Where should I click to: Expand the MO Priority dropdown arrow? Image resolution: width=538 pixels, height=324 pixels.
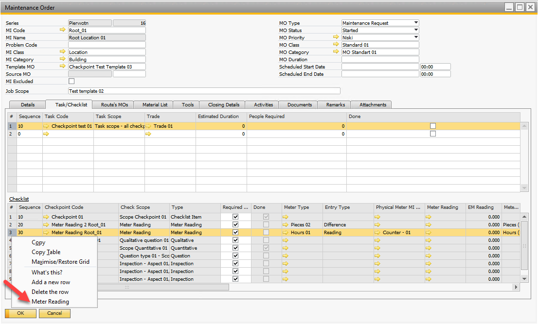coord(415,37)
